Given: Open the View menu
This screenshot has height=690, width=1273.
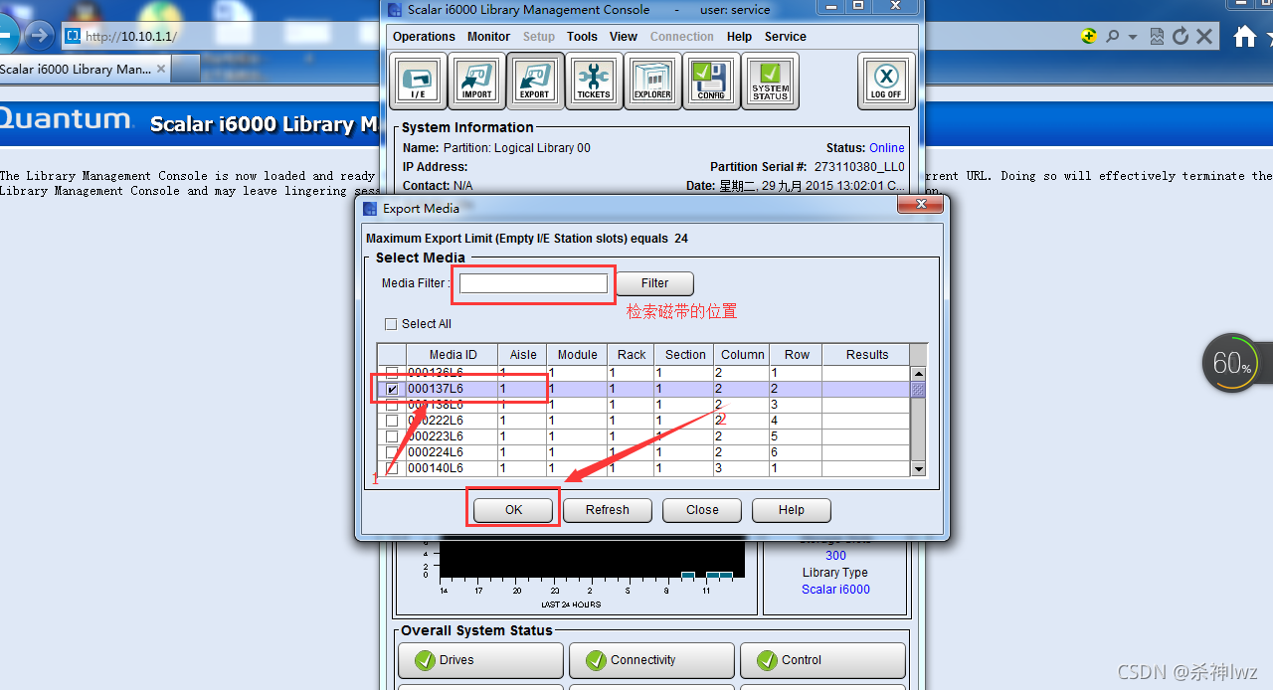Looking at the screenshot, I should point(624,37).
